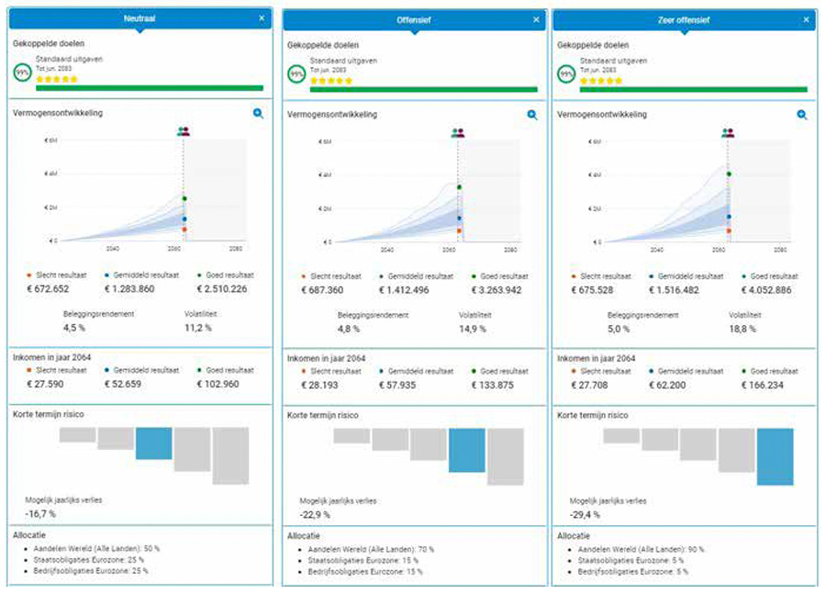Click the green goal progress bar under Neutraal
Viewport: 826px width, 593px height.
point(149,88)
